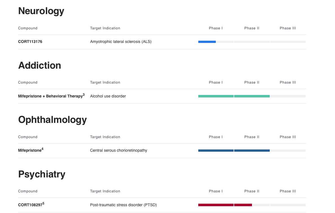Click Central serous chorioretinopathy indication text
This screenshot has height=213, width=335.
[118, 151]
